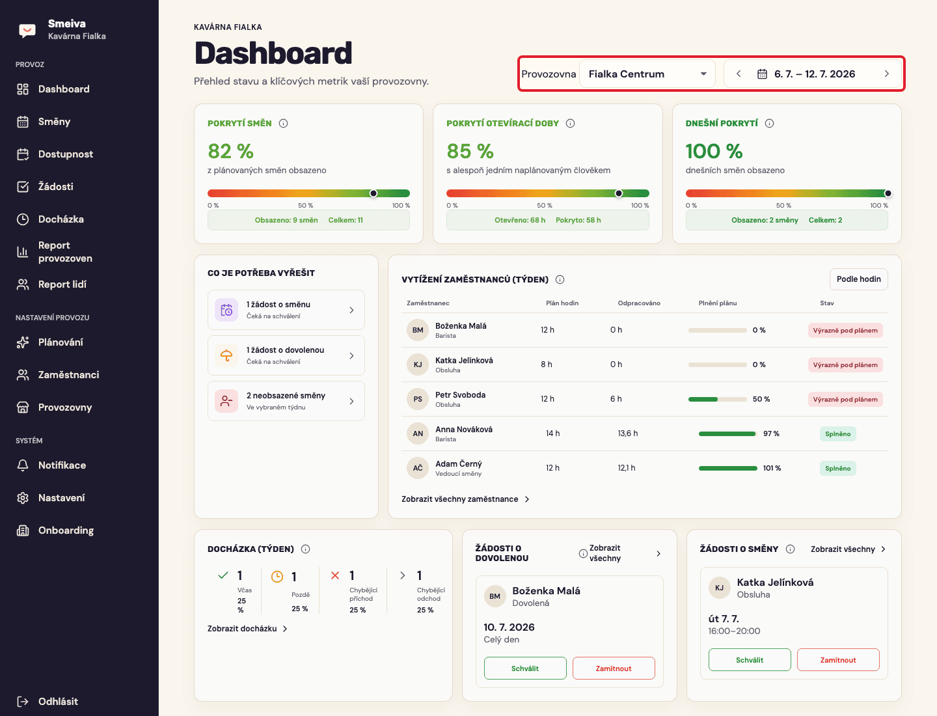This screenshot has height=716, width=937.
Task: Go to next week arrow
Action: [x=887, y=74]
